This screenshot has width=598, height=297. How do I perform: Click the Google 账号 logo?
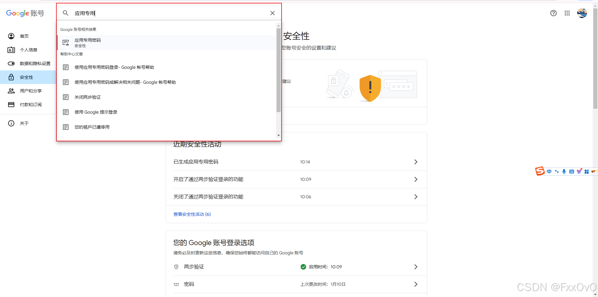click(25, 13)
